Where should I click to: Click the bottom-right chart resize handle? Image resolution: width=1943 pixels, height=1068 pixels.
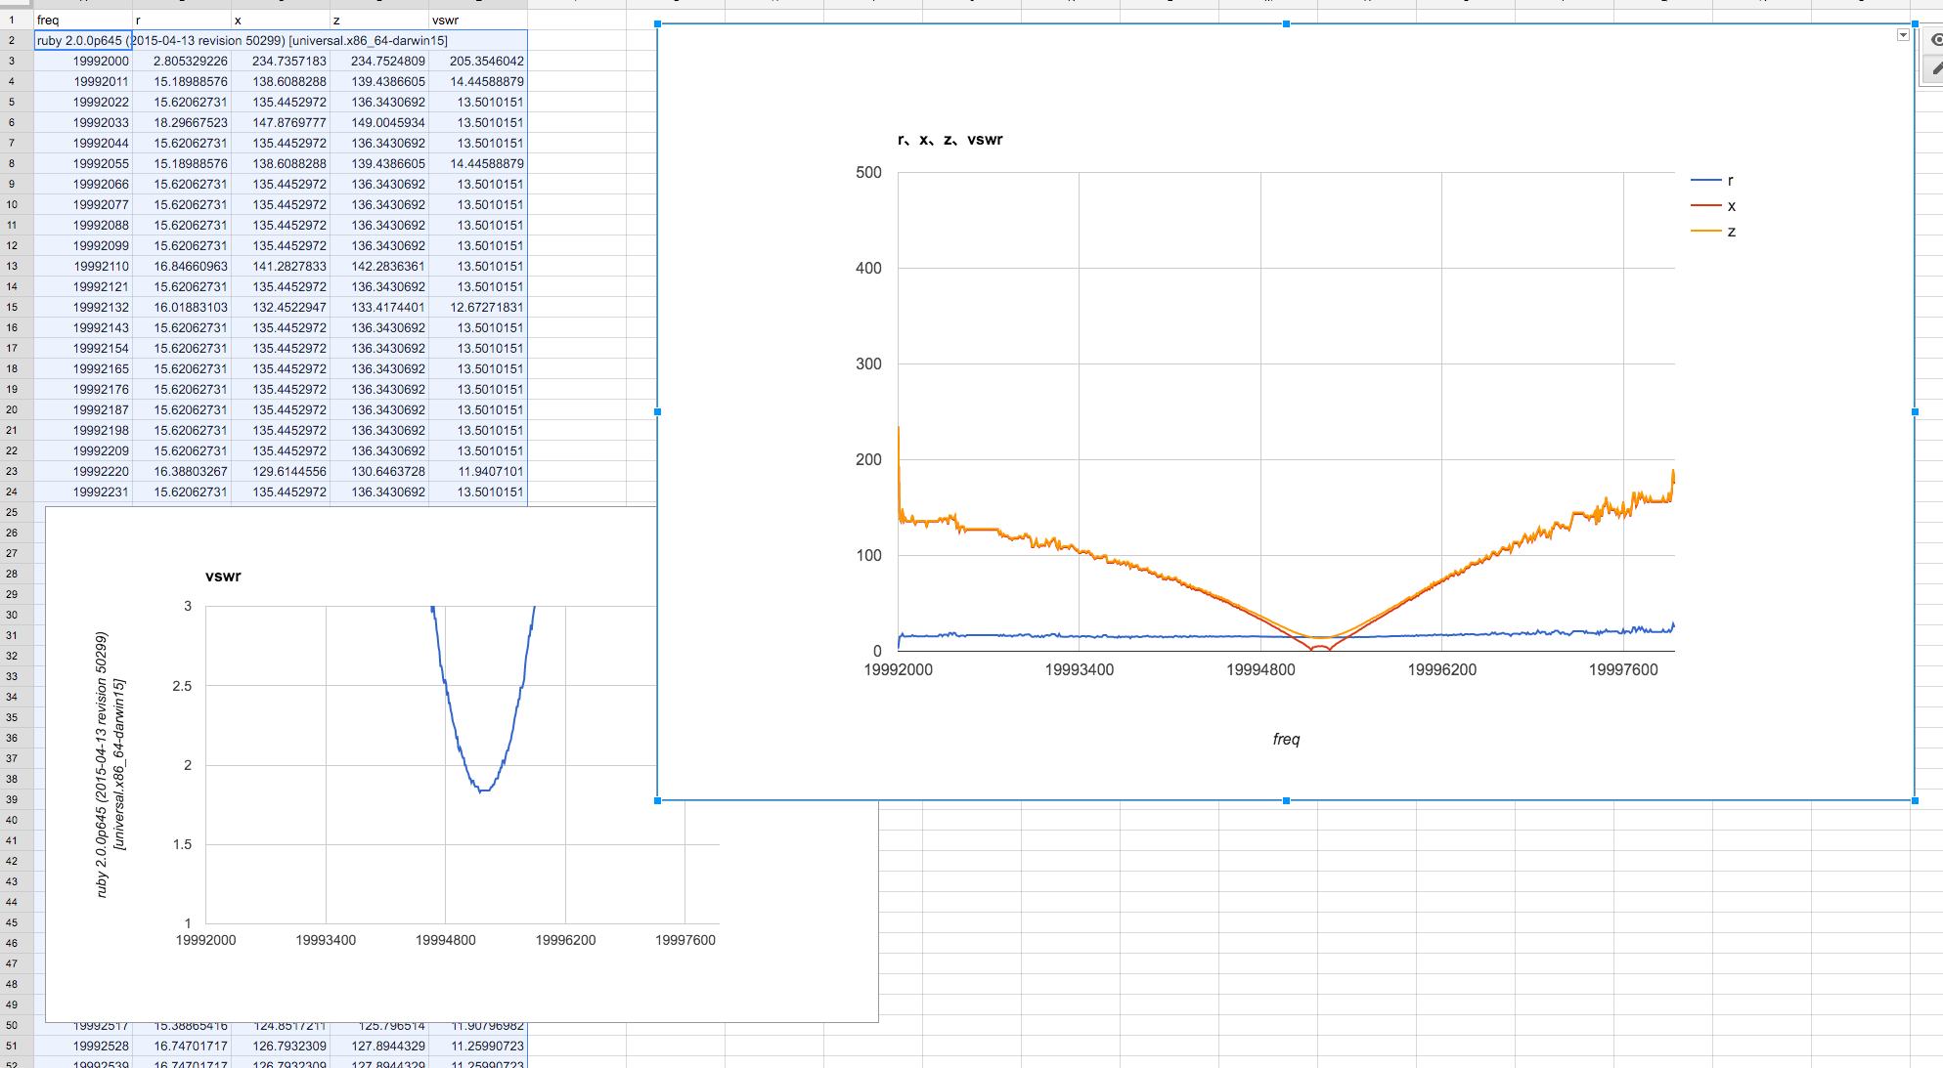[1915, 800]
